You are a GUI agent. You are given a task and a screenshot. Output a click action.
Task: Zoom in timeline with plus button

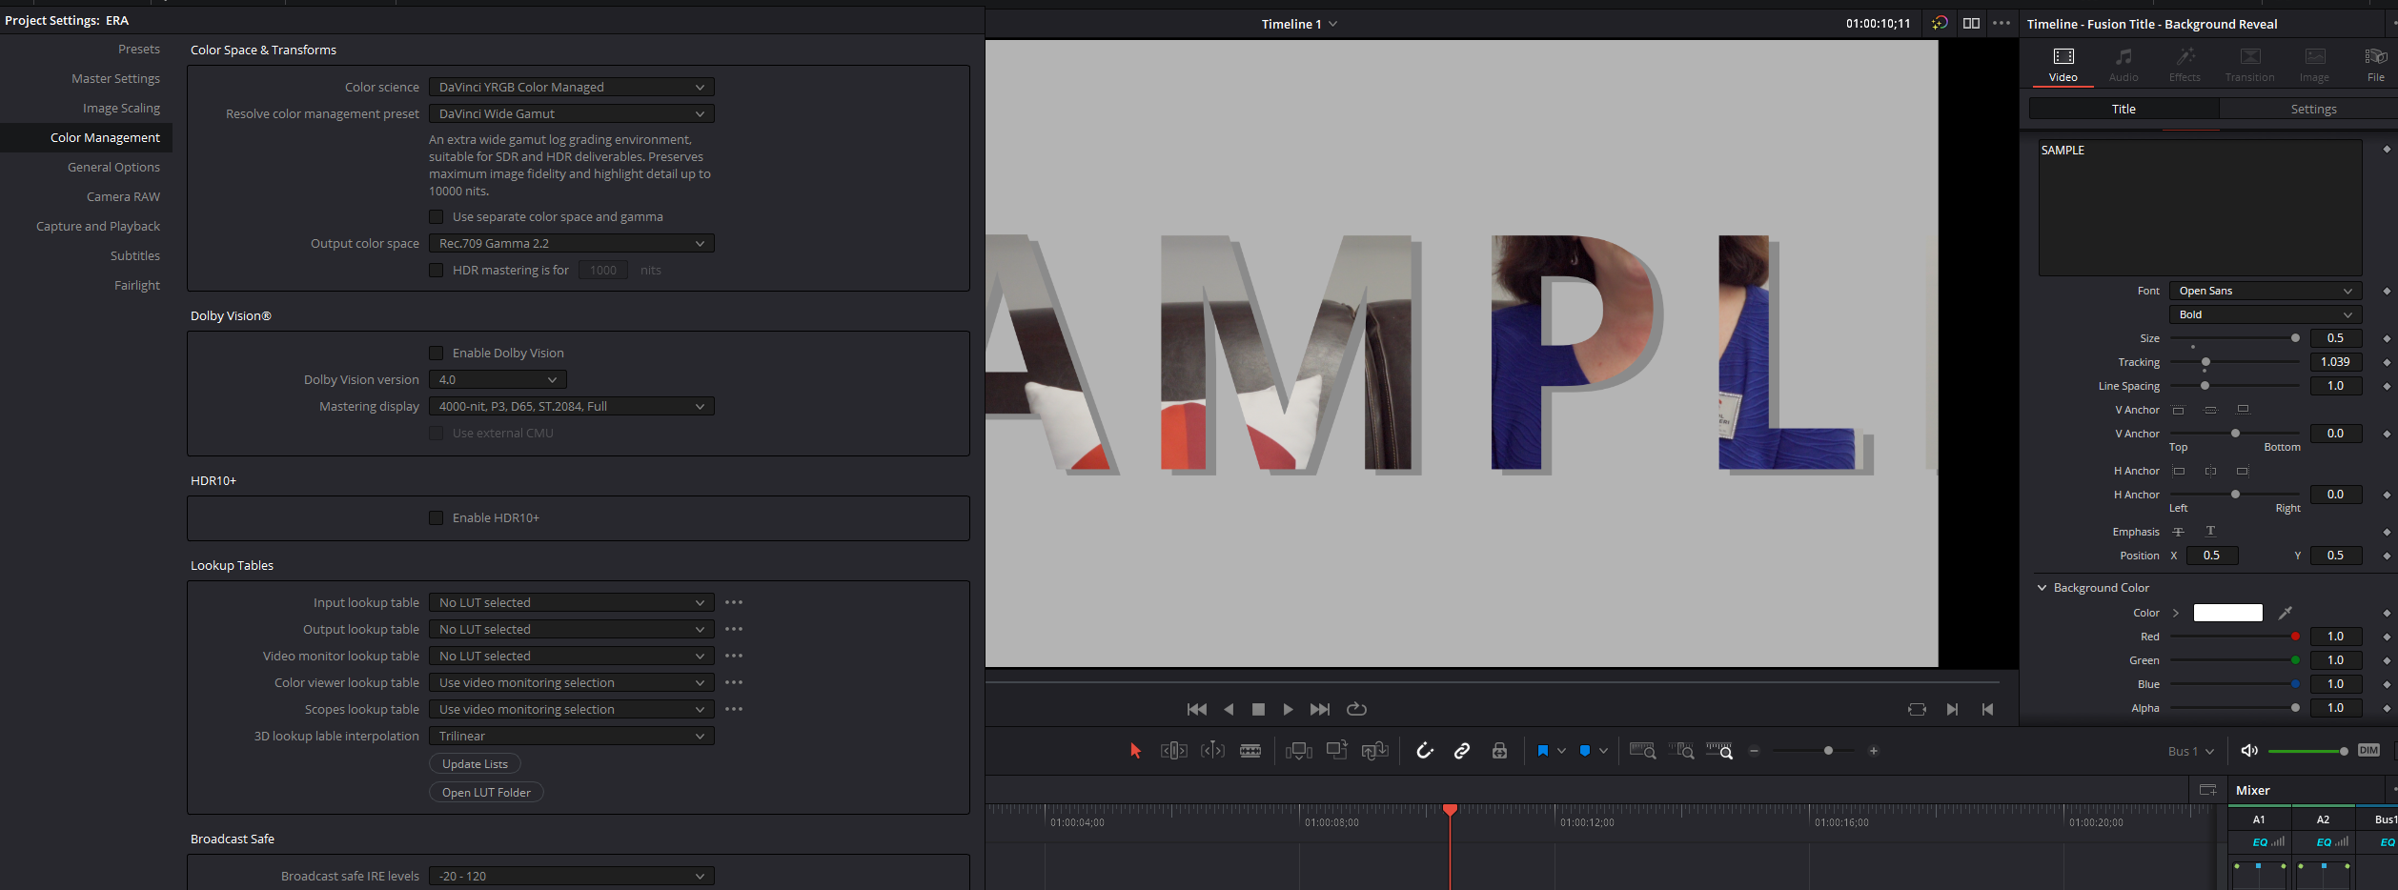click(x=1874, y=751)
